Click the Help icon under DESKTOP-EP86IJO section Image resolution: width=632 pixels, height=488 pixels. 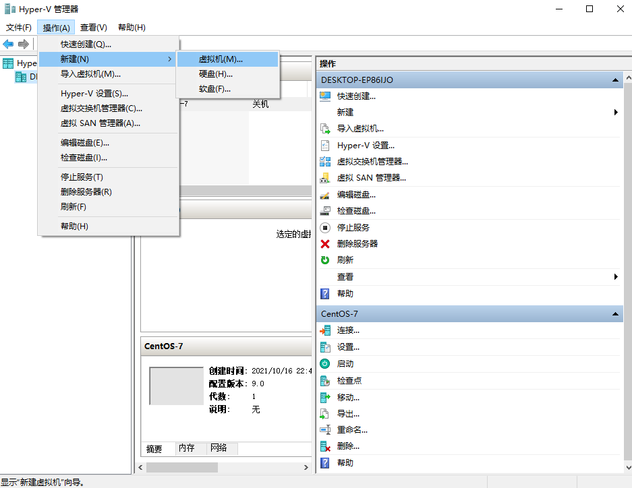(x=325, y=294)
